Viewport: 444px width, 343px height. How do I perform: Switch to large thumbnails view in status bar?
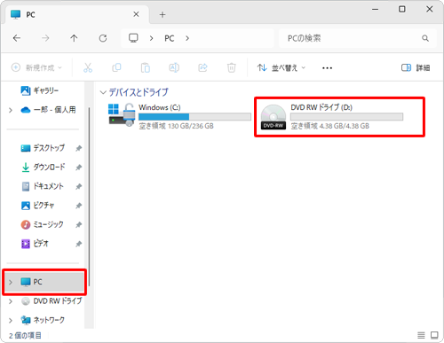[434, 335]
